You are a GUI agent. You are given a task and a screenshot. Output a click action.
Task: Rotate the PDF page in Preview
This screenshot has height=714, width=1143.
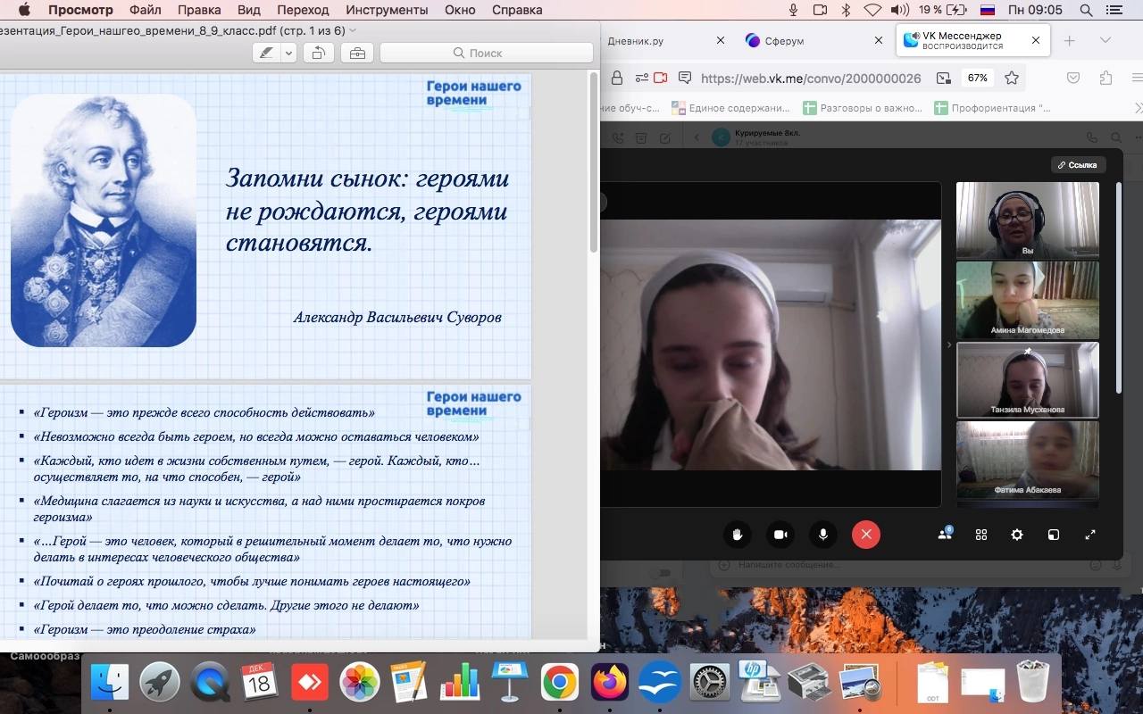tap(318, 53)
